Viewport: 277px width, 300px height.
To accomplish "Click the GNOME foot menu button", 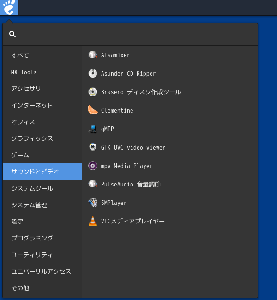I will [9, 7].
